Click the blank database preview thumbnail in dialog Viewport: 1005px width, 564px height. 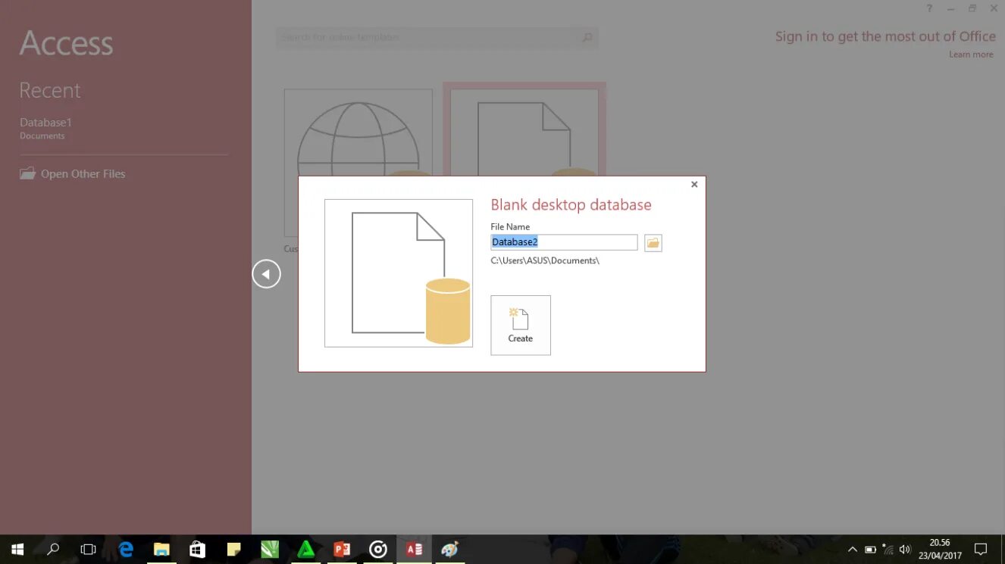tap(399, 273)
